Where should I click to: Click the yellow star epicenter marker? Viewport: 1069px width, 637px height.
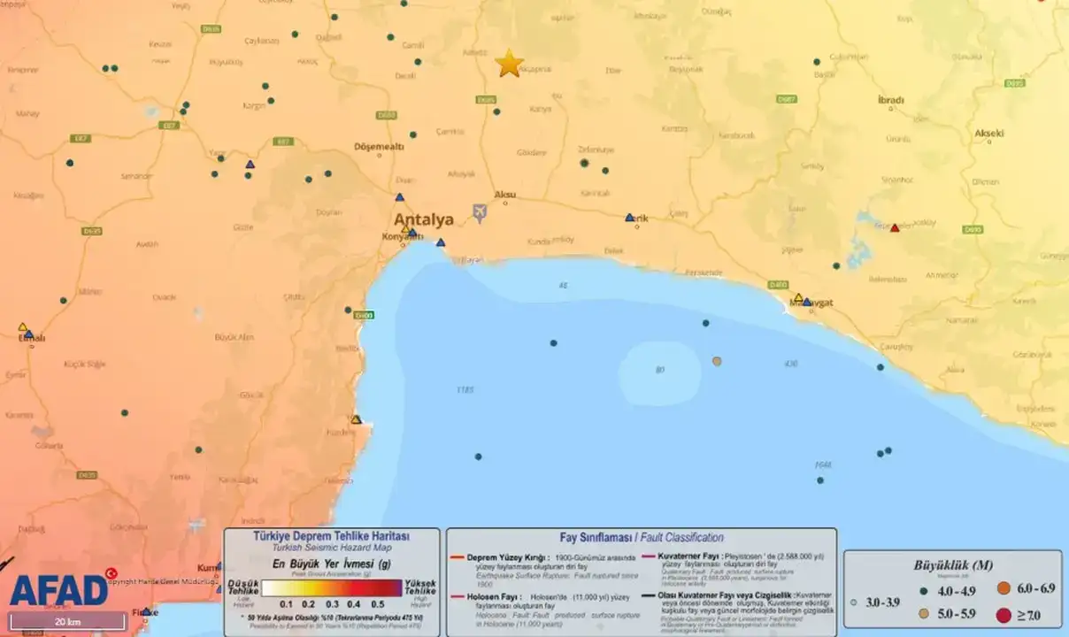point(509,64)
